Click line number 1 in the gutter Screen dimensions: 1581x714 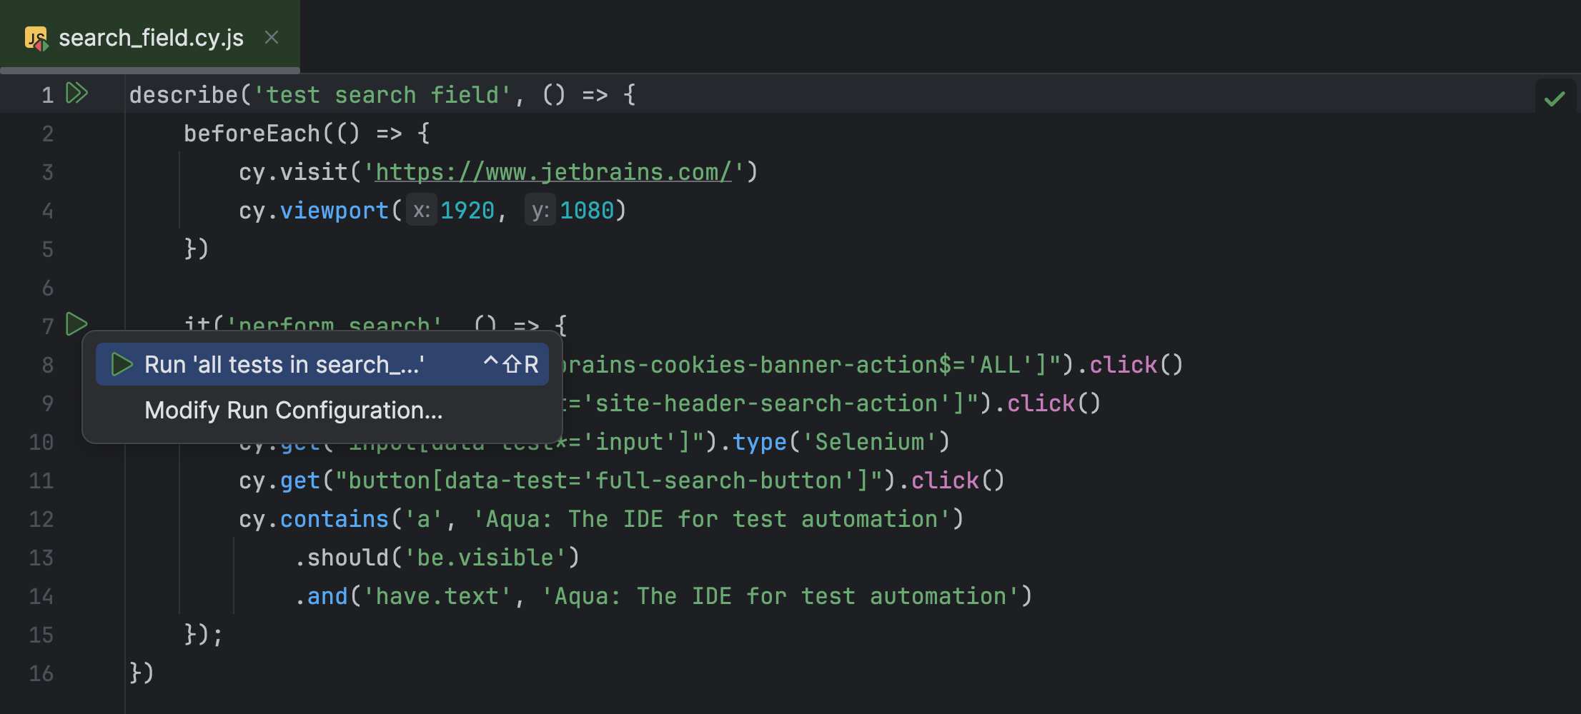point(47,94)
